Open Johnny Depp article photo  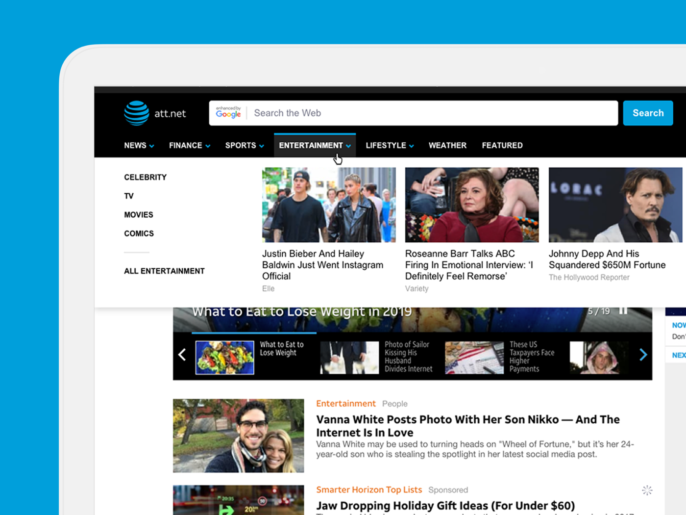click(x=615, y=205)
